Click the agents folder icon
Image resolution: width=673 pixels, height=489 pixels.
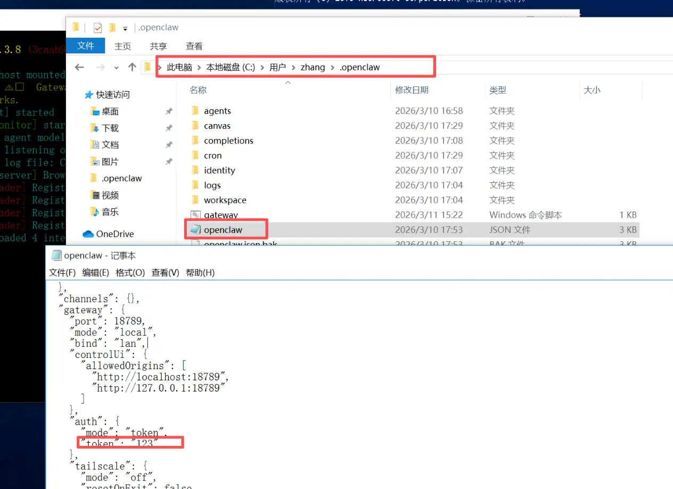pyautogui.click(x=195, y=111)
